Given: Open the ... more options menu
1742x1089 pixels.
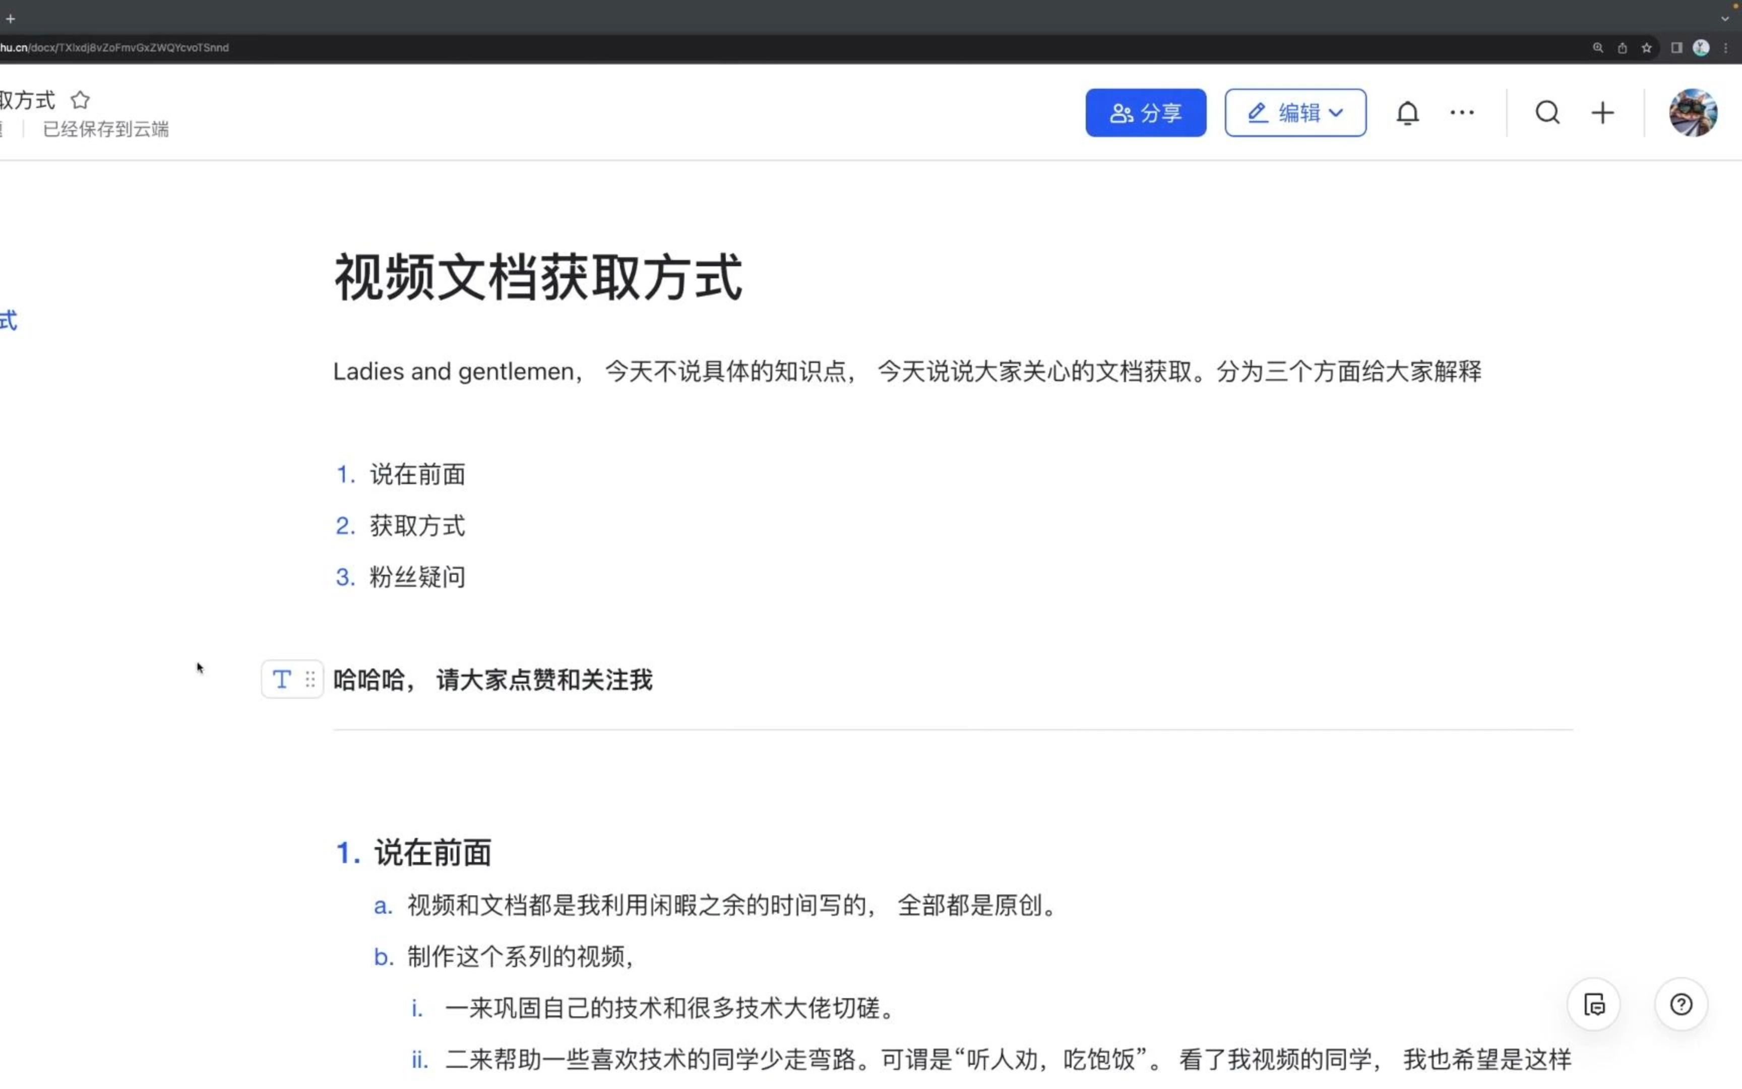Looking at the screenshot, I should click(x=1462, y=112).
